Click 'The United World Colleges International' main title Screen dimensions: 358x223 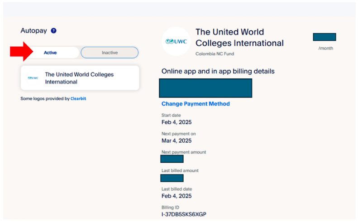click(240, 38)
